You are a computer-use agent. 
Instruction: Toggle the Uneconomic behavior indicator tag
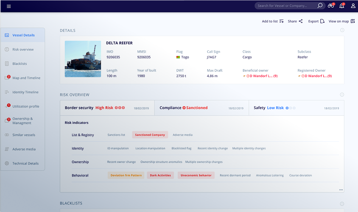196,175
